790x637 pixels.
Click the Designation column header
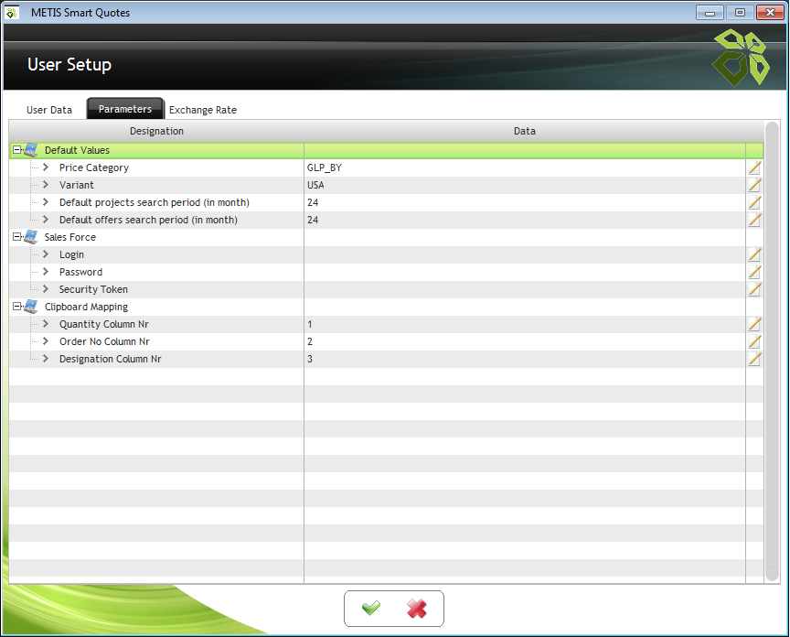(x=156, y=131)
